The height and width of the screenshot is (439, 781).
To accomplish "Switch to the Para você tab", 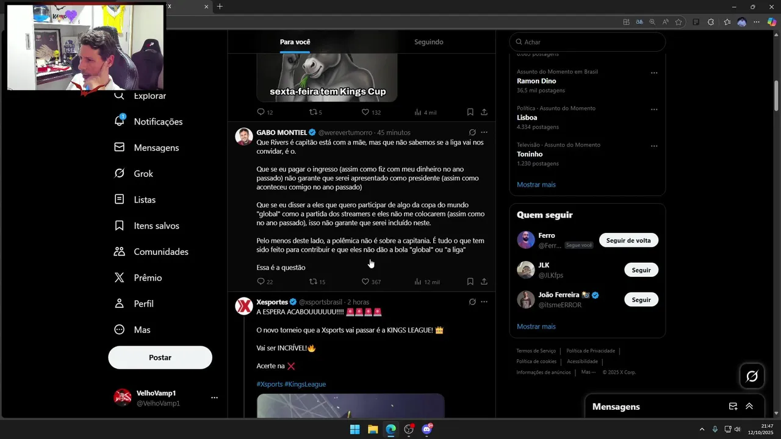I will pos(295,42).
